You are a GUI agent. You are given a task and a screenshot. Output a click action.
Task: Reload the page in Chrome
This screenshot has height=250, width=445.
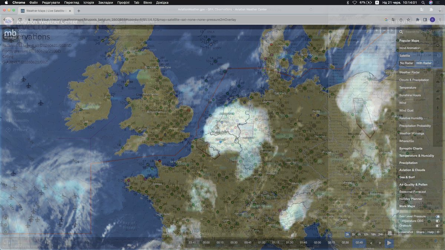click(x=20, y=20)
